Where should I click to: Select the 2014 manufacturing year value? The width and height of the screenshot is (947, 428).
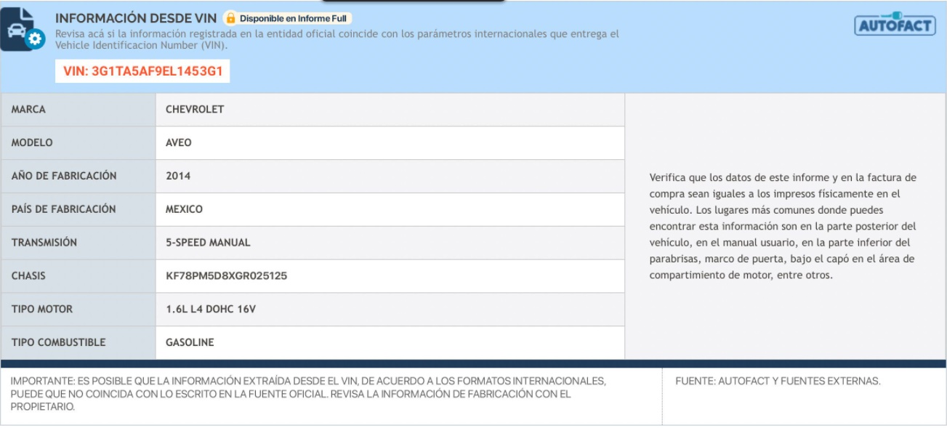[x=178, y=176]
